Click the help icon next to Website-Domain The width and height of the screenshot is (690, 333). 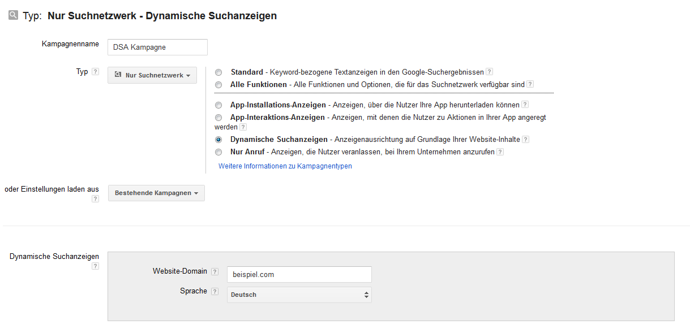(x=215, y=271)
